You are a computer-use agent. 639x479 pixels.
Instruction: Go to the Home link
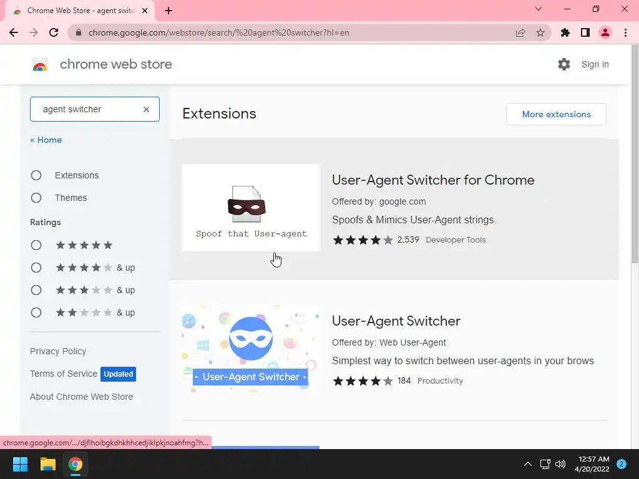(x=46, y=140)
